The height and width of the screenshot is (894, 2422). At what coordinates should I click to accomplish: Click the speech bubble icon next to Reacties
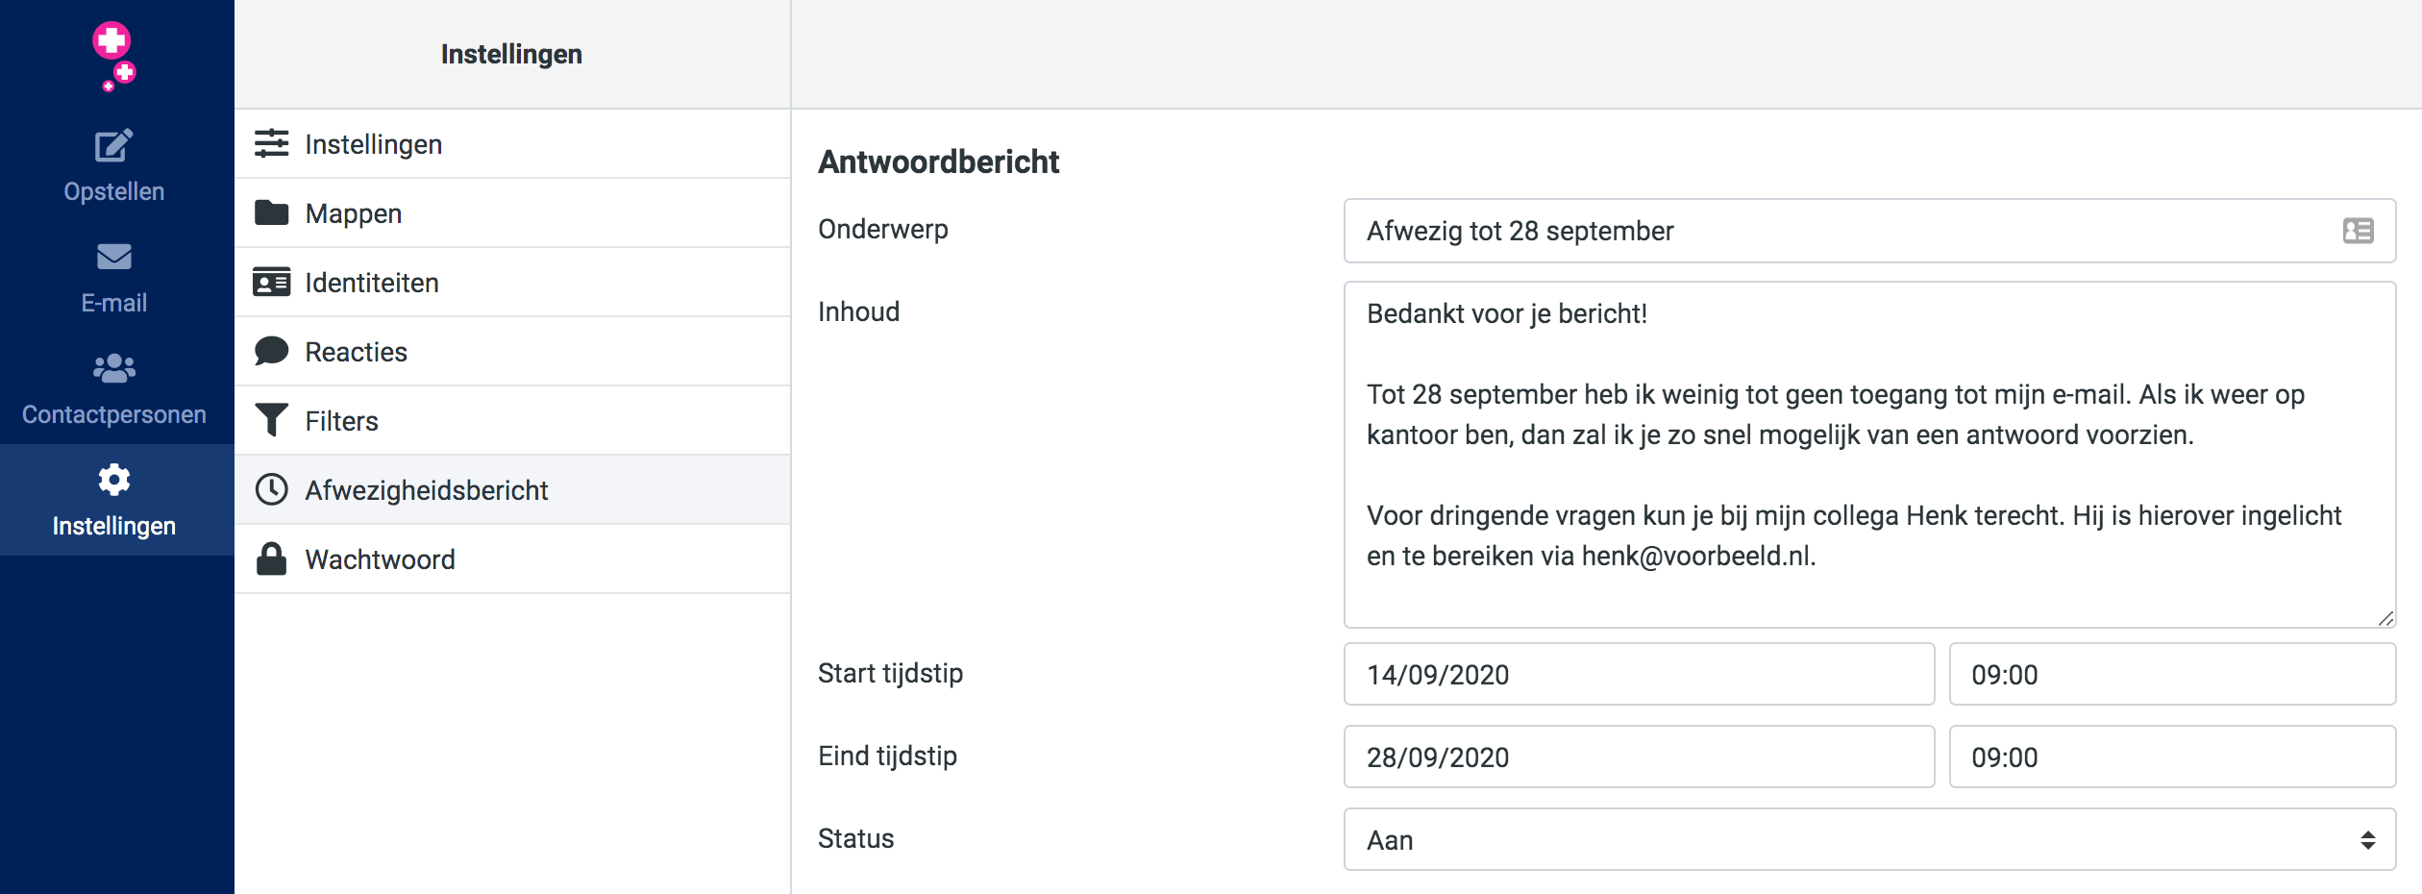pyautogui.click(x=271, y=351)
